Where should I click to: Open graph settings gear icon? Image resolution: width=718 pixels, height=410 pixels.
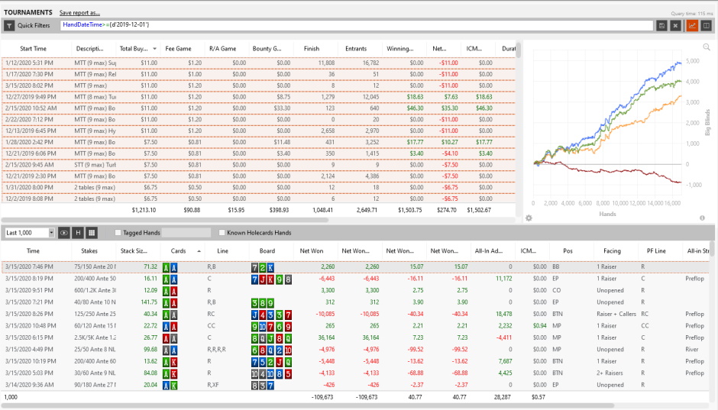point(529,218)
